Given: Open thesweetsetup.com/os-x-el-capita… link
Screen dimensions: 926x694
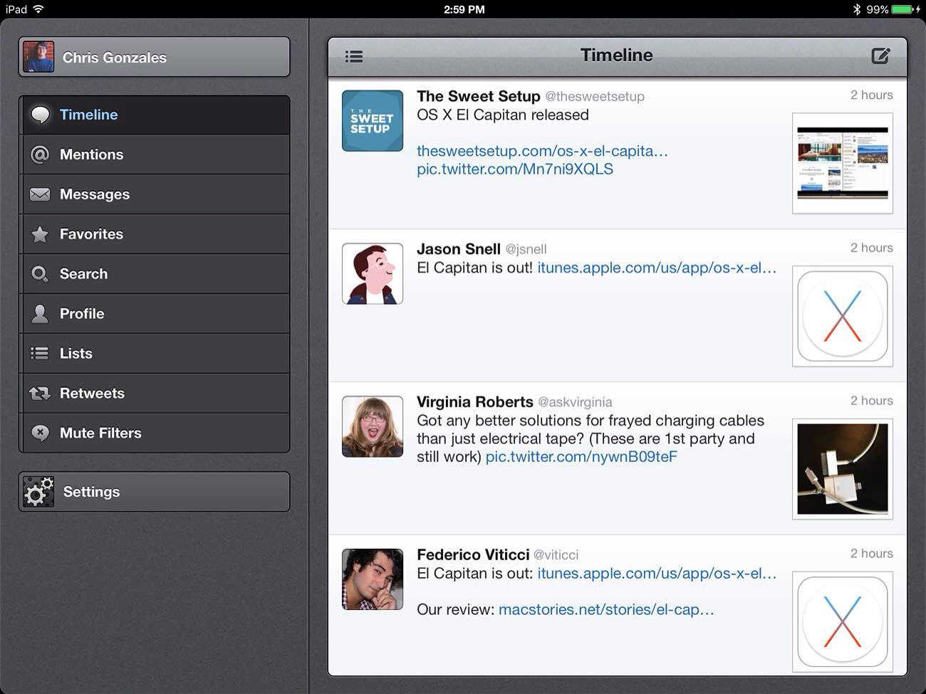Looking at the screenshot, I should pos(543,151).
